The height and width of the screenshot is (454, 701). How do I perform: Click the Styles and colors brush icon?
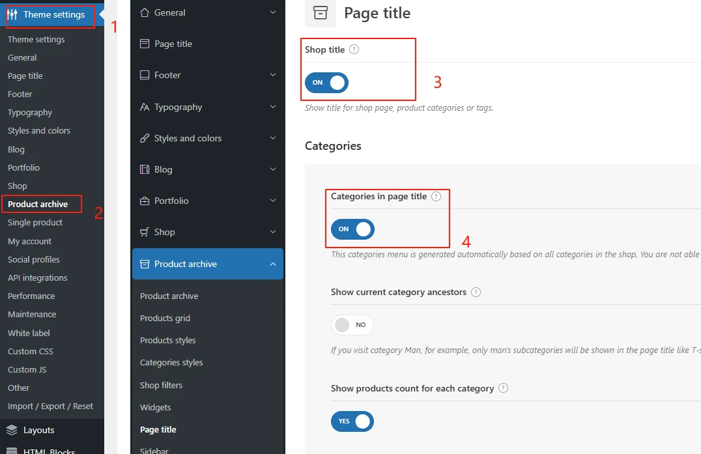point(145,138)
